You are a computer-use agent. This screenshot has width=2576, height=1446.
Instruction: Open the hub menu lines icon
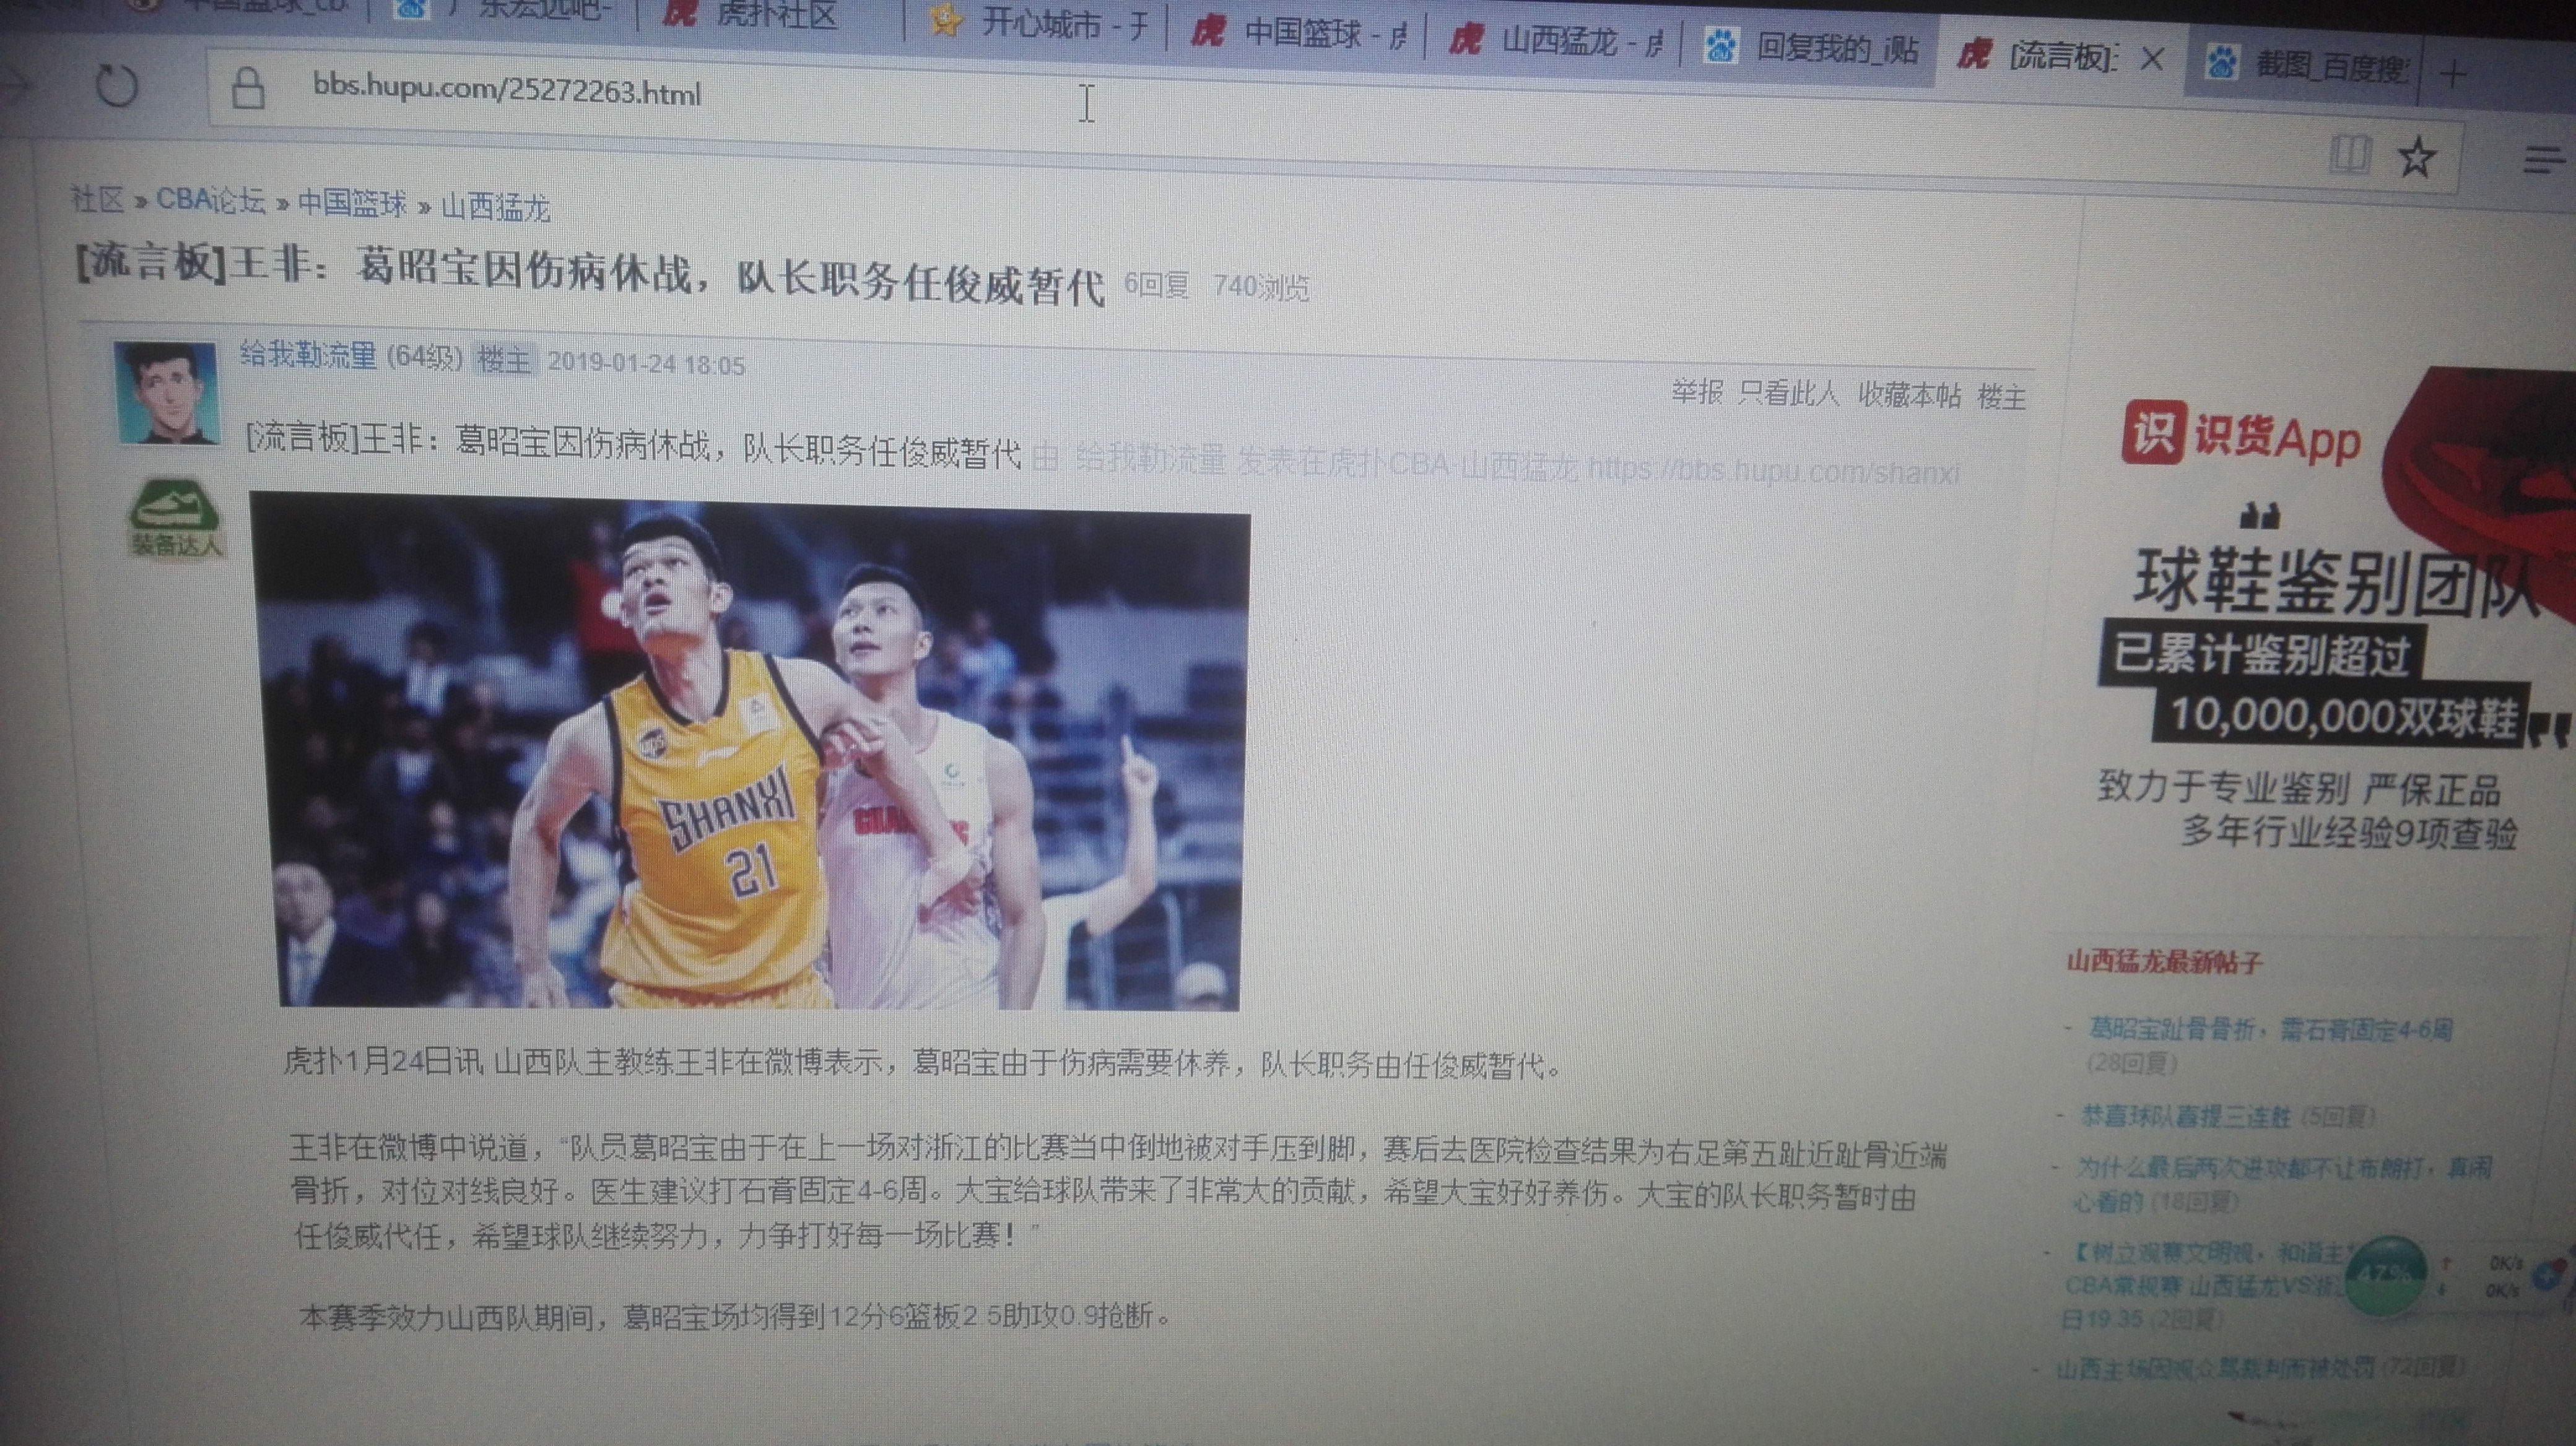pos(2543,160)
